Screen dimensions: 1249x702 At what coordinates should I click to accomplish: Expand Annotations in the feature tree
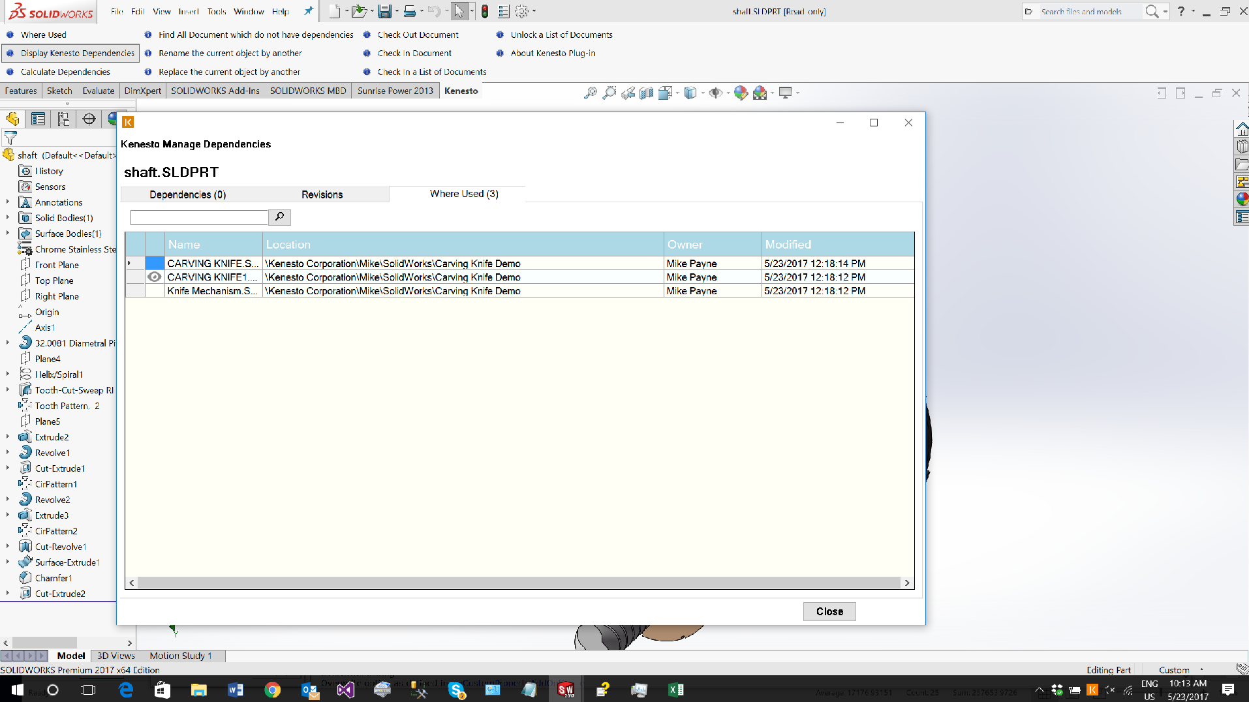pos(7,202)
